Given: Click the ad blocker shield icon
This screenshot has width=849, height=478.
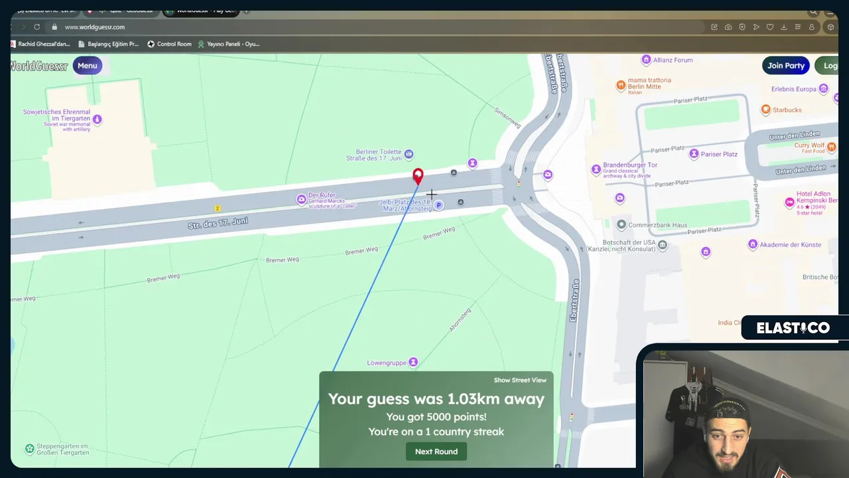Looking at the screenshot, I should [742, 27].
